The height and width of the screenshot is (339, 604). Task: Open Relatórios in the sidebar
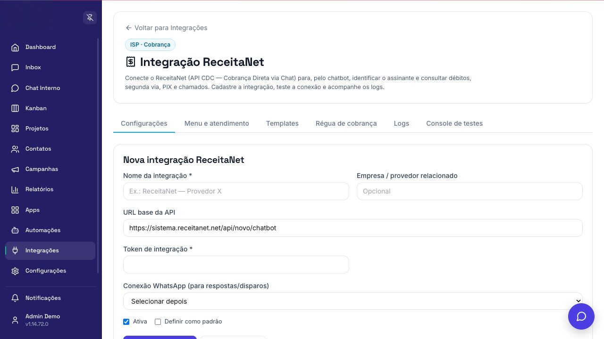[50, 189]
